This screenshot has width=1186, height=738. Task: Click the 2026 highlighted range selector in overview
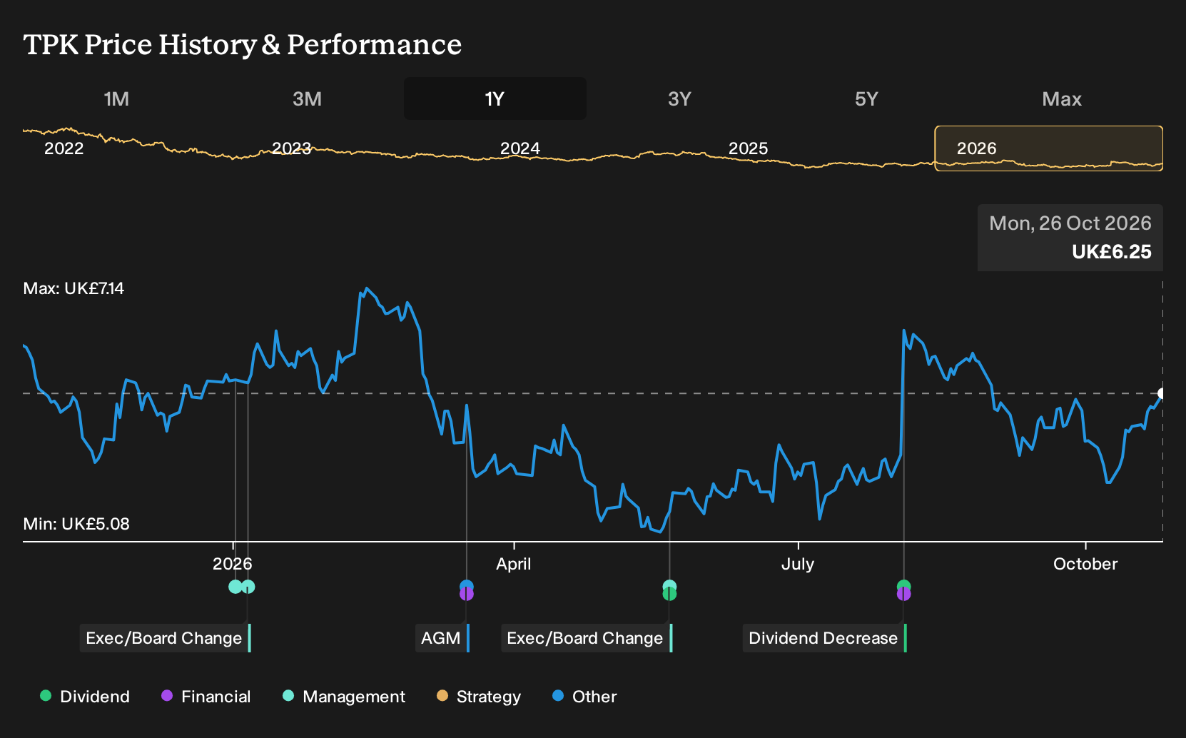click(1049, 148)
